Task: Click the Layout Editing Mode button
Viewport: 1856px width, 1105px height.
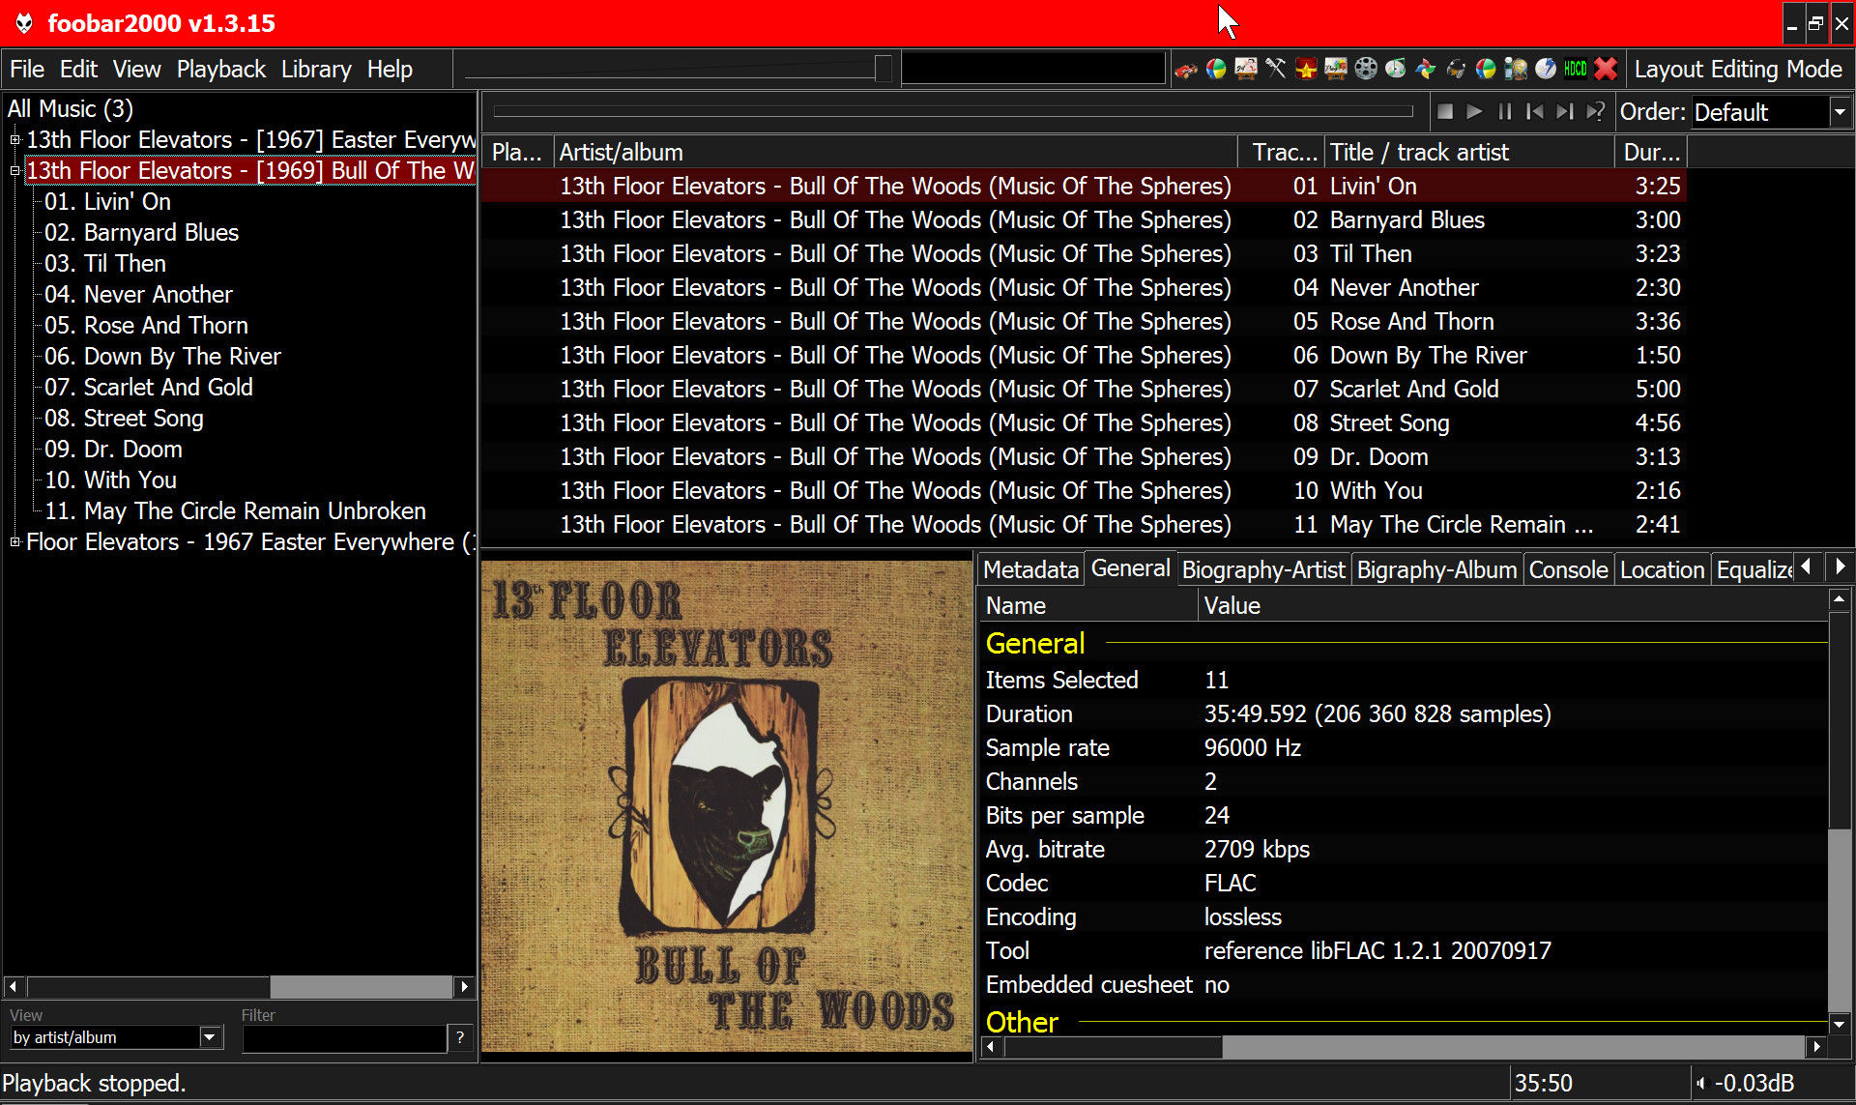Action: [1737, 70]
